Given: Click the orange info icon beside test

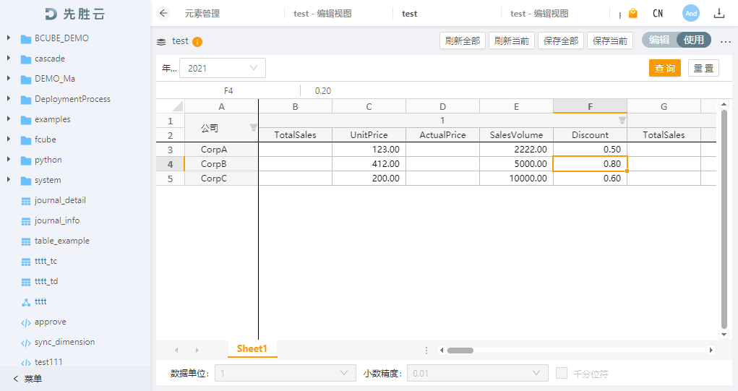Looking at the screenshot, I should [x=197, y=42].
